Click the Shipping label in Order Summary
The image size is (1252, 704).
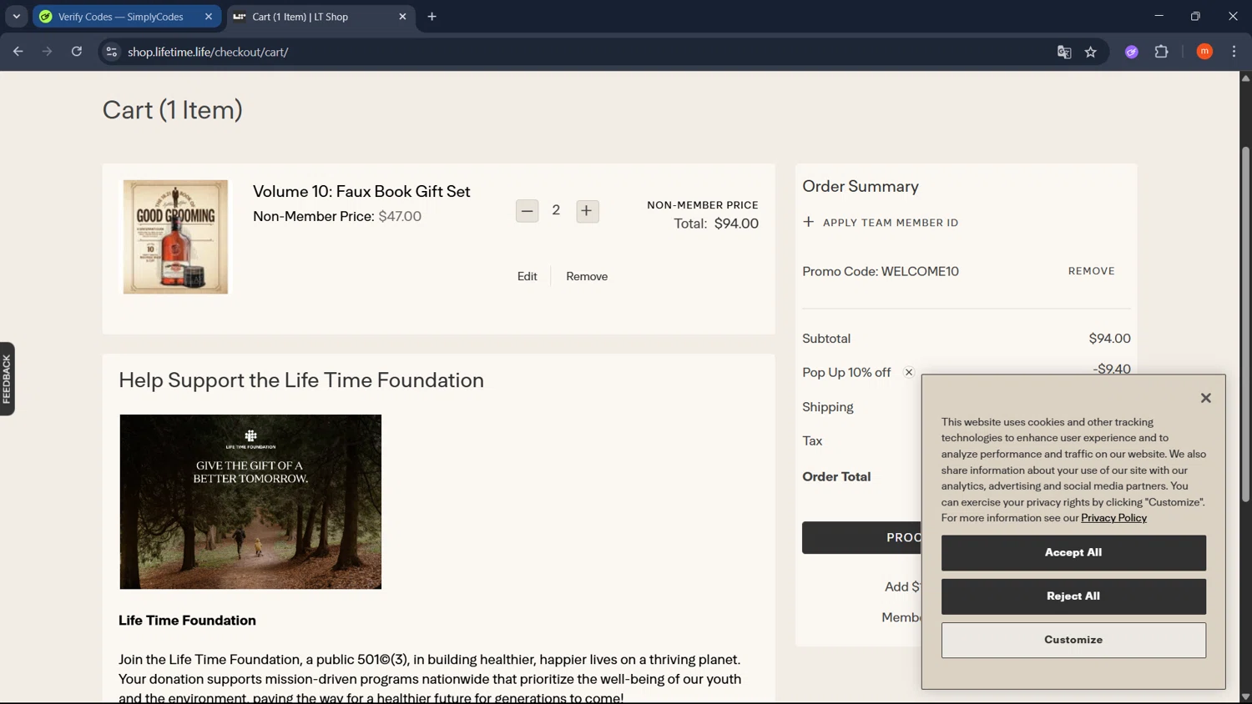click(827, 407)
